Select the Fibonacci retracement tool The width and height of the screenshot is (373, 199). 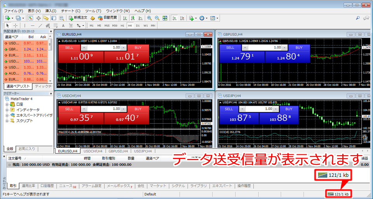pyautogui.click(x=55, y=26)
